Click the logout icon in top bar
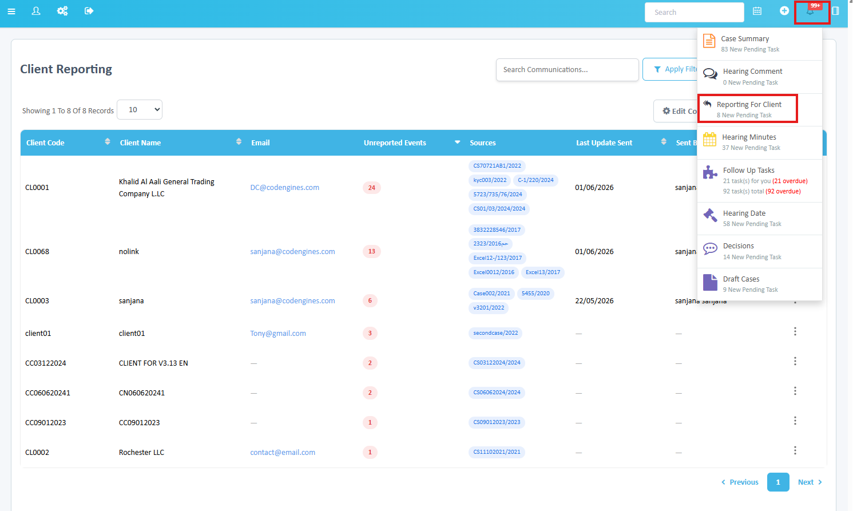 [89, 11]
